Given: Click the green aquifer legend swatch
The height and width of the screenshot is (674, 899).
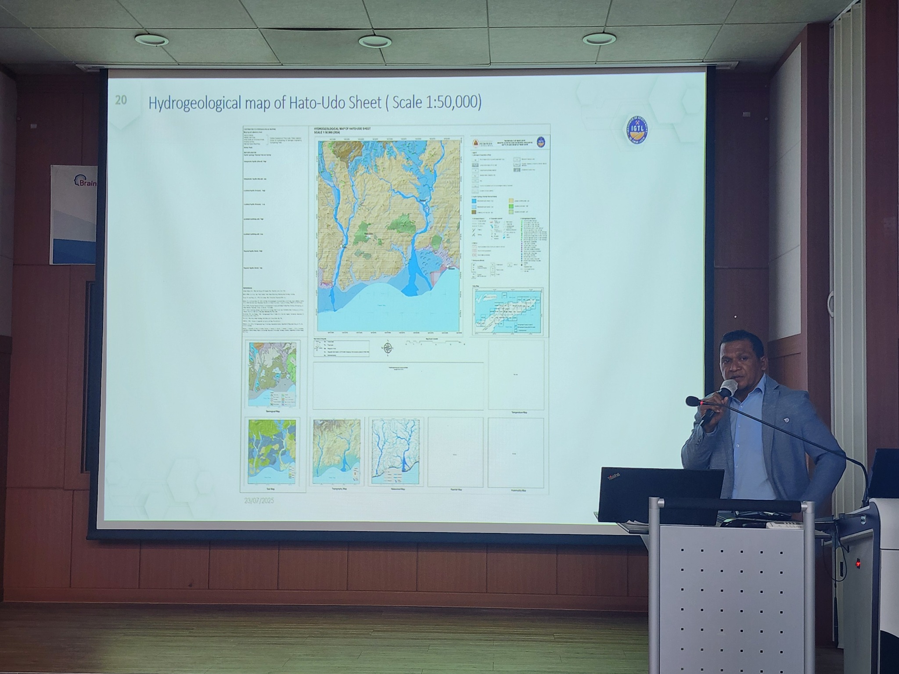Looking at the screenshot, I should 511,206.
